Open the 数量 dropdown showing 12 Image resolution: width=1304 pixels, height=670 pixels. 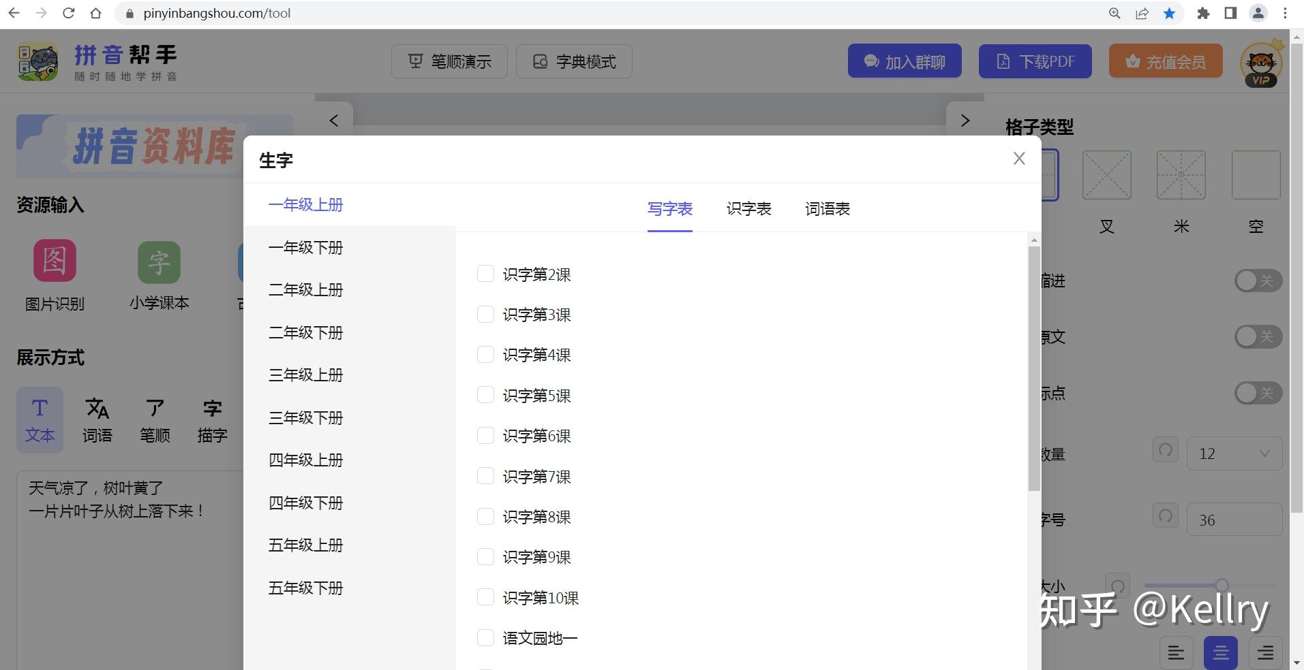(1234, 453)
